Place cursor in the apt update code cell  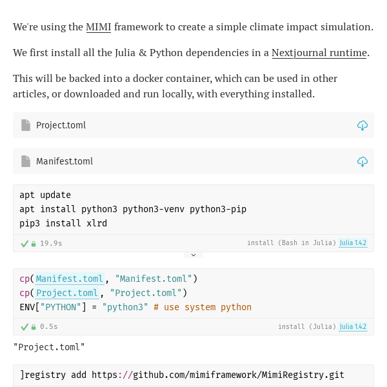click(193, 209)
